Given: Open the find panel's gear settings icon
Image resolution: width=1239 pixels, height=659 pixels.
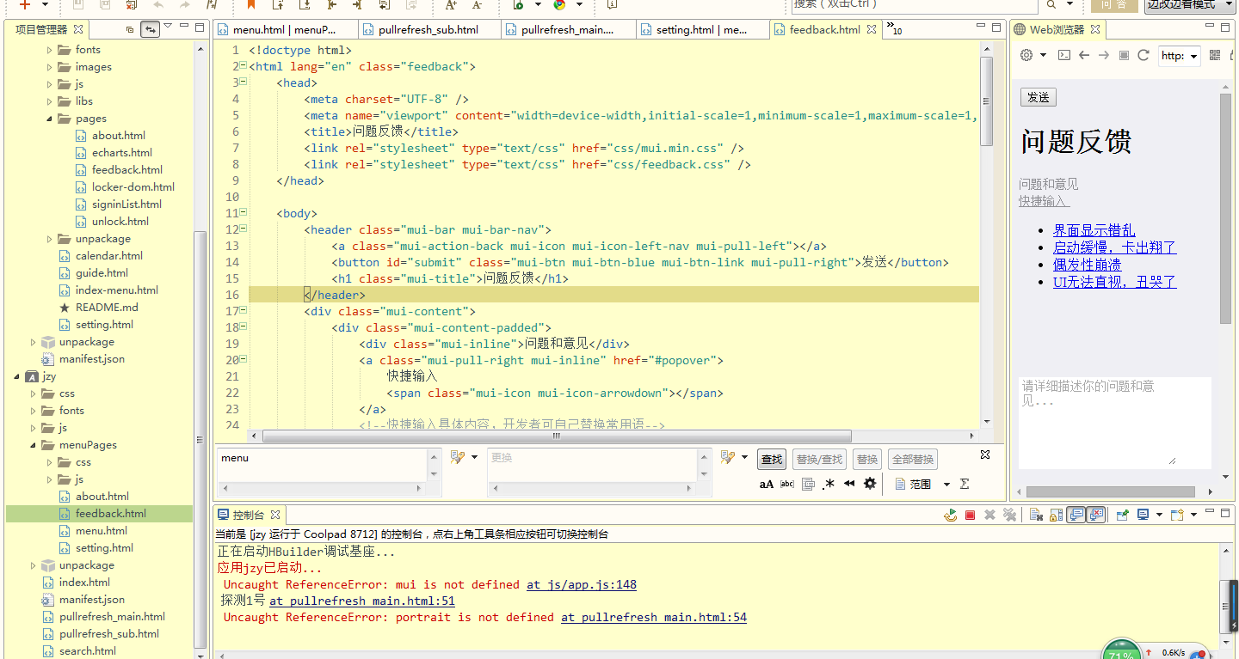Looking at the screenshot, I should (x=870, y=484).
